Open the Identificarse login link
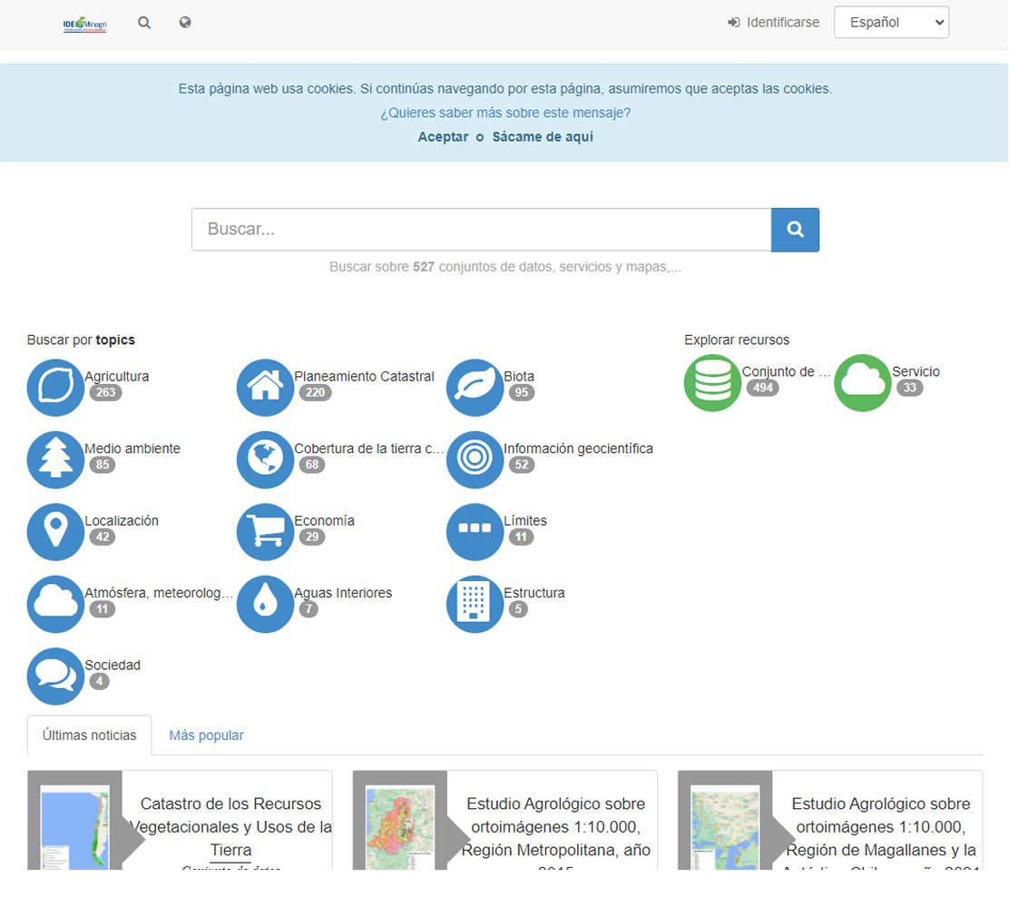The width and height of the screenshot is (1009, 908). (x=773, y=23)
